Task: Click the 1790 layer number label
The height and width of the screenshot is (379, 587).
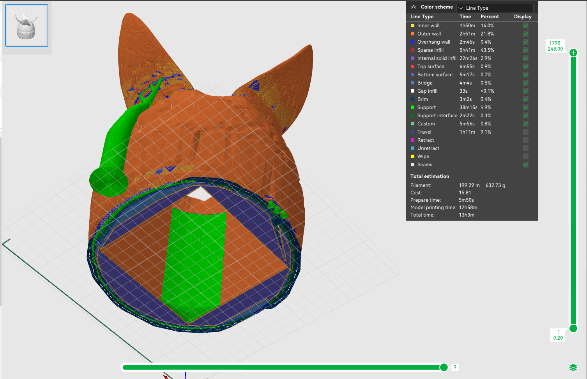Action: click(x=555, y=43)
